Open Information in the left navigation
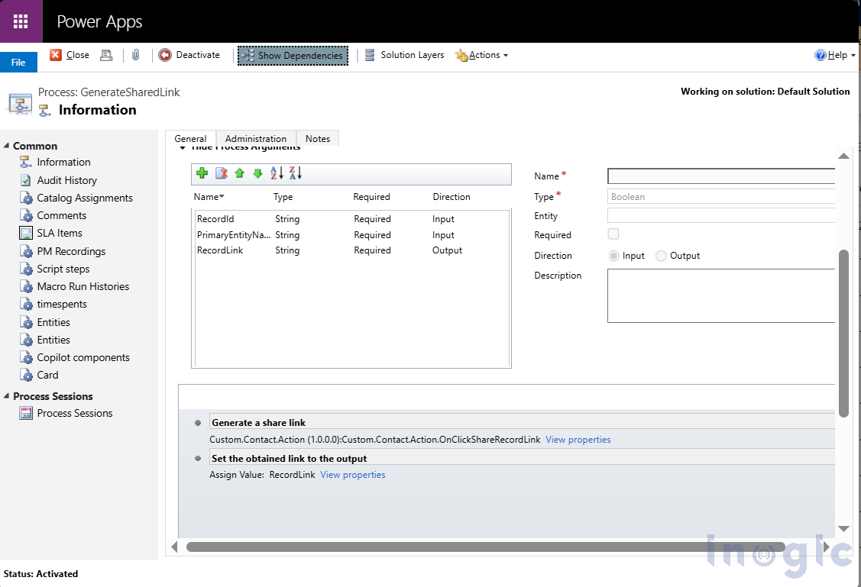 [x=63, y=162]
